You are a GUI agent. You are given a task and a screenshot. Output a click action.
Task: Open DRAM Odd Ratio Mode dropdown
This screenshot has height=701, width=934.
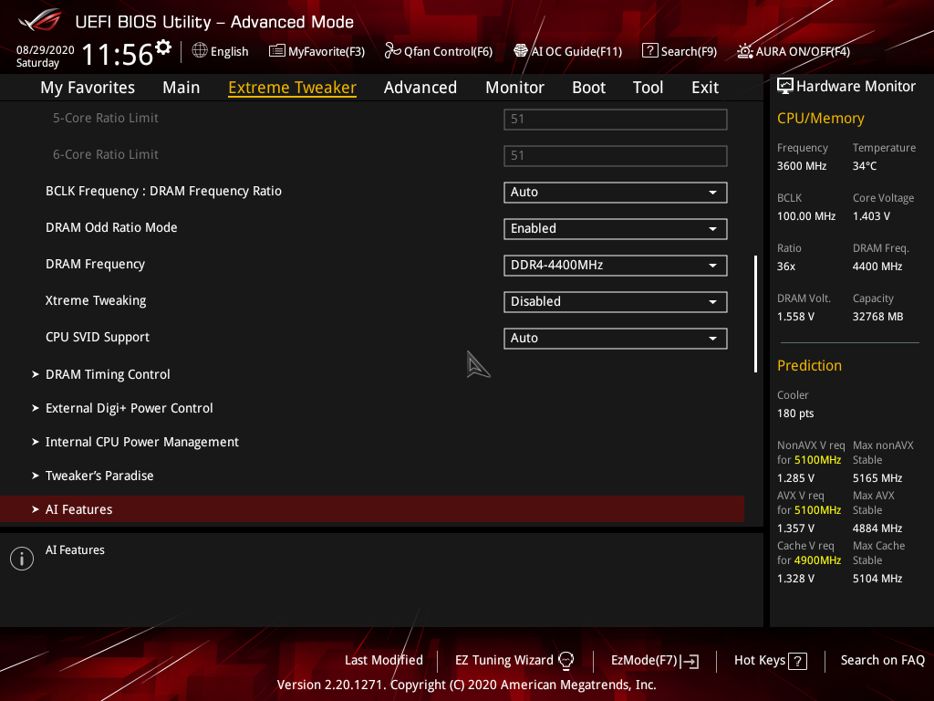pos(616,229)
